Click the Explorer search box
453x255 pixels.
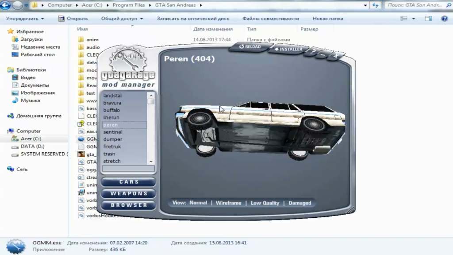418,5
